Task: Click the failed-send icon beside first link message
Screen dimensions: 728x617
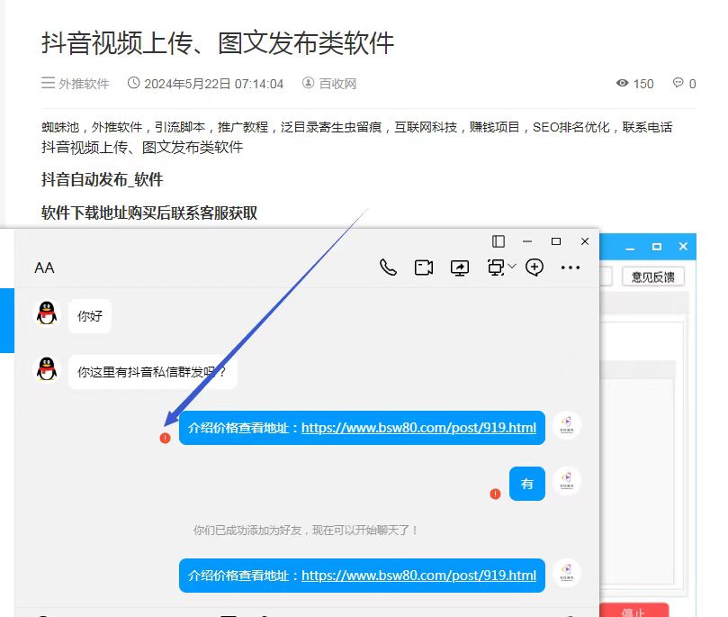Action: [x=165, y=438]
